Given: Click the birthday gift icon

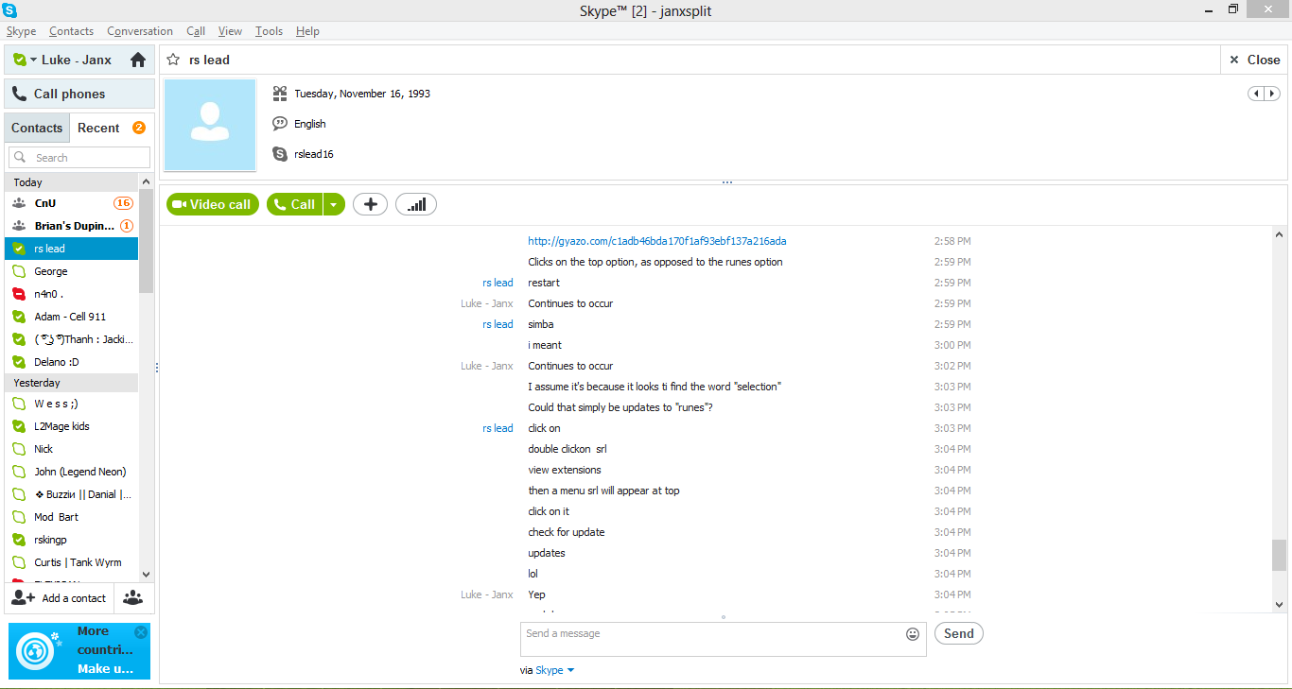Looking at the screenshot, I should [280, 94].
